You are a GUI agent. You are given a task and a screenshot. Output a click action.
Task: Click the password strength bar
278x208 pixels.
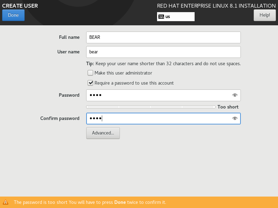(151, 107)
